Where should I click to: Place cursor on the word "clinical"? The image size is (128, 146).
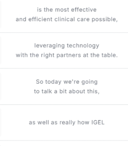pos(65,19)
